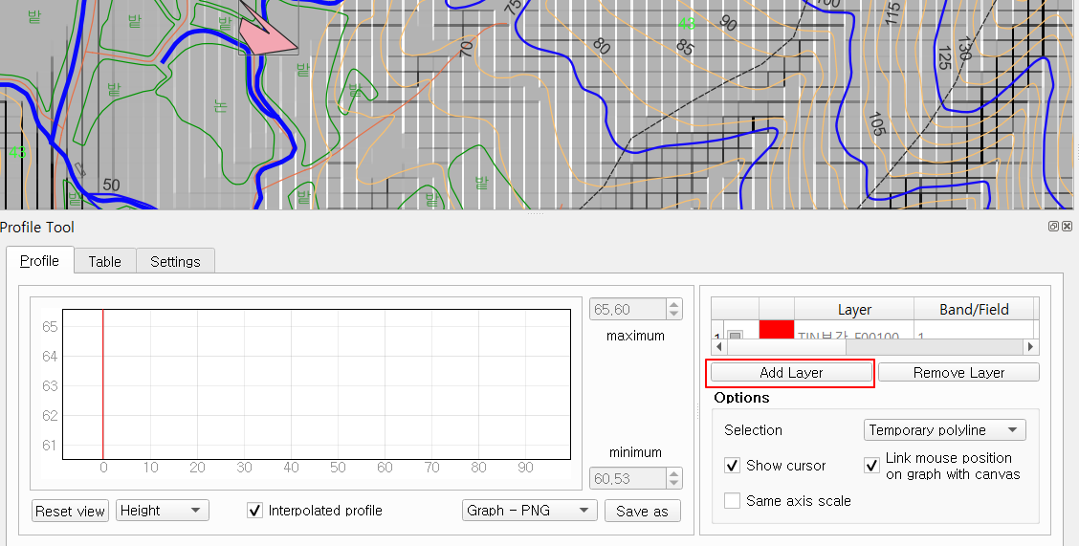Click the 80 contour label on map
The height and width of the screenshot is (546, 1079).
(602, 46)
